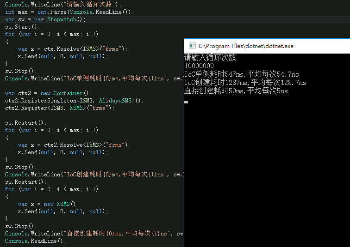Viewport: 350px width, 247px height.
Task: Click the Console.ReadLine() last line
Action: tap(36, 241)
